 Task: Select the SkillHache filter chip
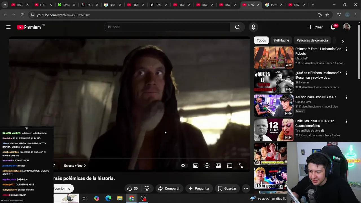281,40
